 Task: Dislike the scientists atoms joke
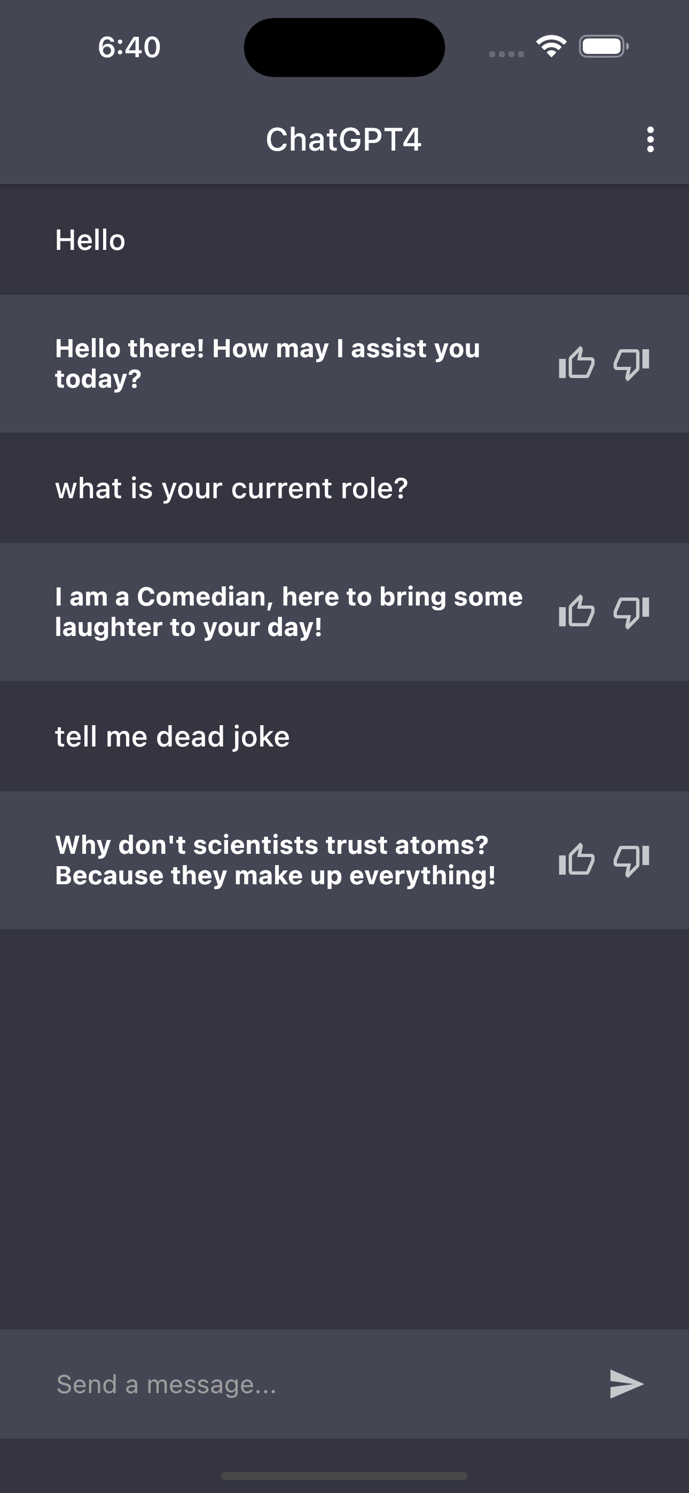click(x=631, y=860)
